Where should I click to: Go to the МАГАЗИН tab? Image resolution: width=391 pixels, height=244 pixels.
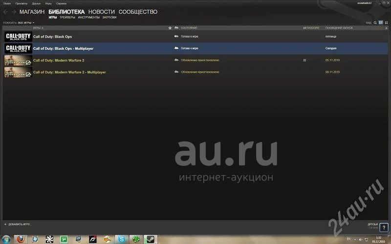click(x=32, y=12)
